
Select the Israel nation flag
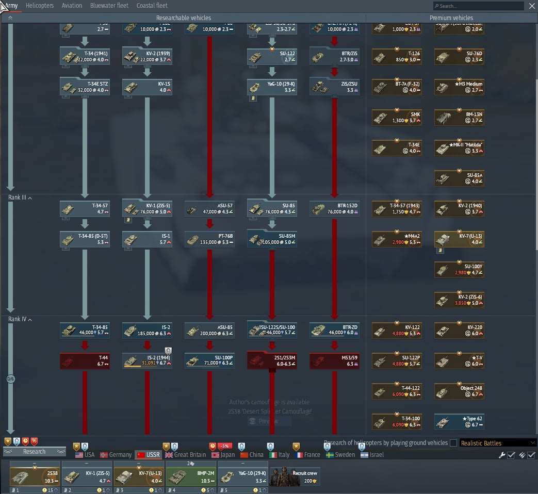point(372,454)
